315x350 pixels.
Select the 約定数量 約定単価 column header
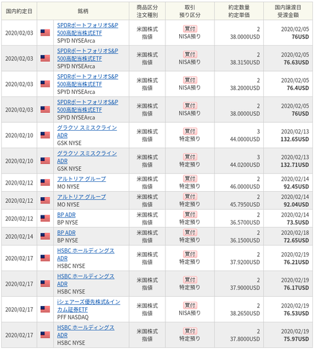tap(239, 11)
